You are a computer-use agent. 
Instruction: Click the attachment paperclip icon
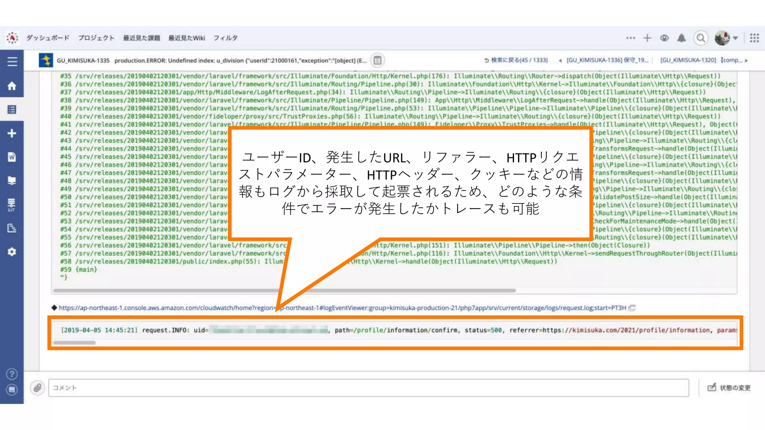[x=37, y=388]
